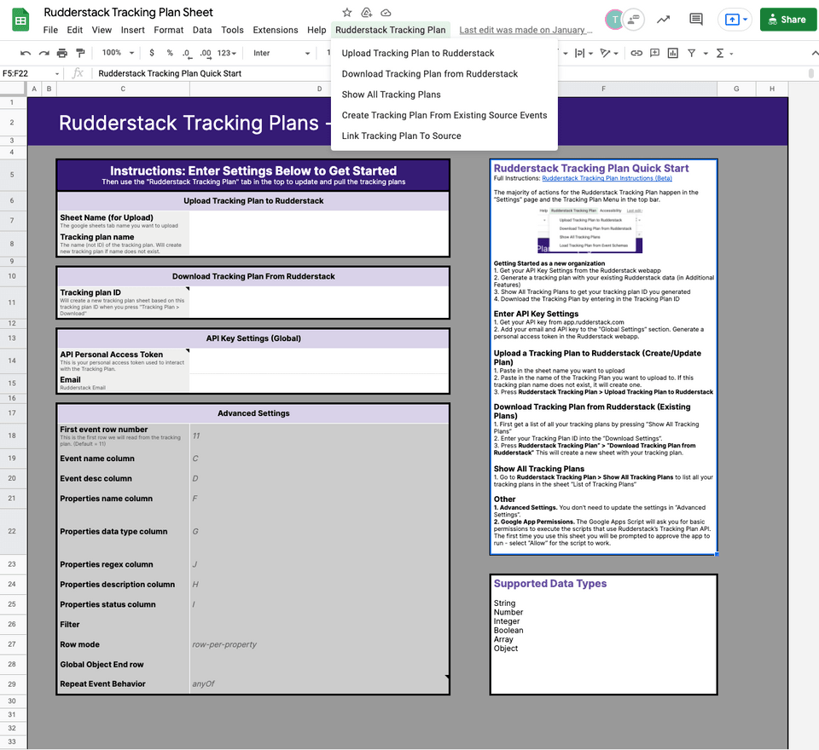Check the cloud save status icon
This screenshot has height=750, width=819.
(386, 13)
